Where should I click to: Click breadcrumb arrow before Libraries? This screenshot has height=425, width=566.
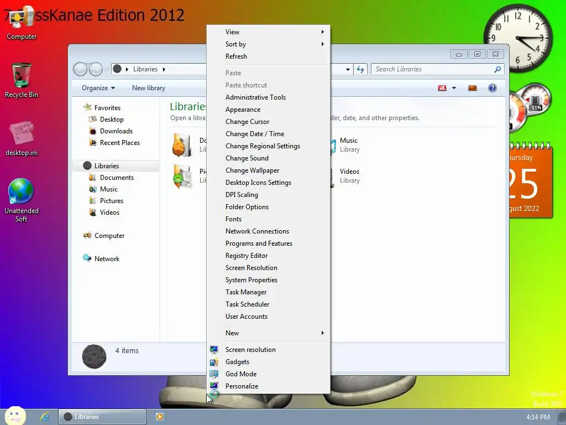pos(127,69)
